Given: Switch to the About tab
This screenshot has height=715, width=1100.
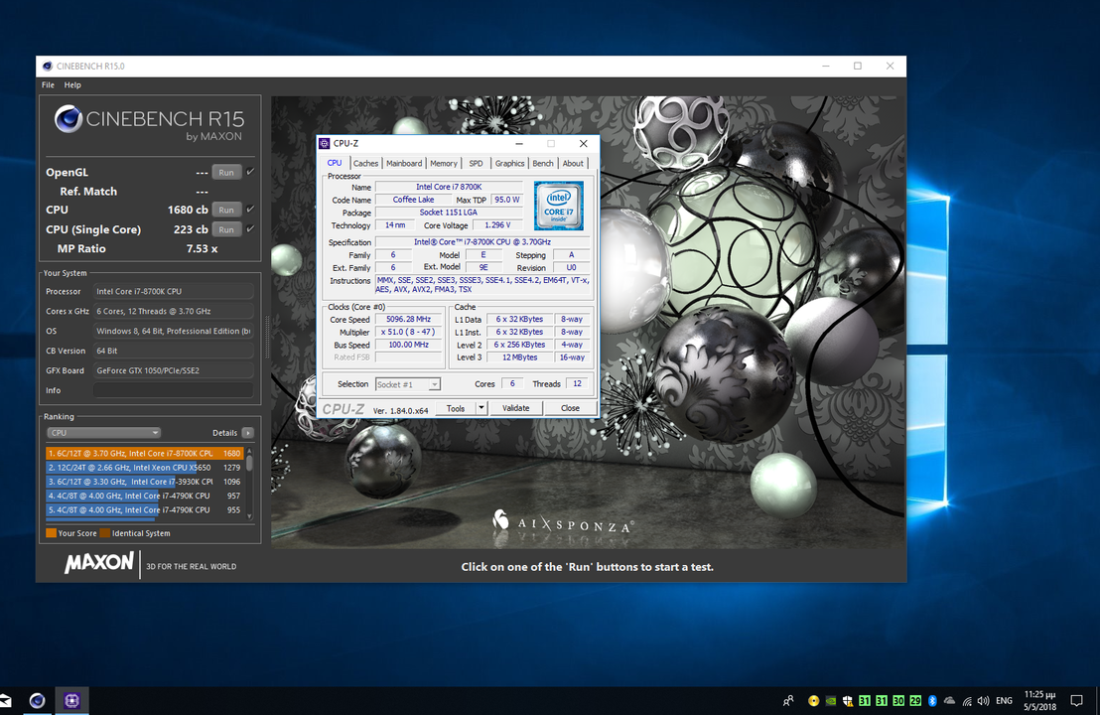Looking at the screenshot, I should coord(573,163).
